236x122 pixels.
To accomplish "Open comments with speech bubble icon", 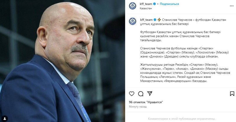I will coord(141,94).
